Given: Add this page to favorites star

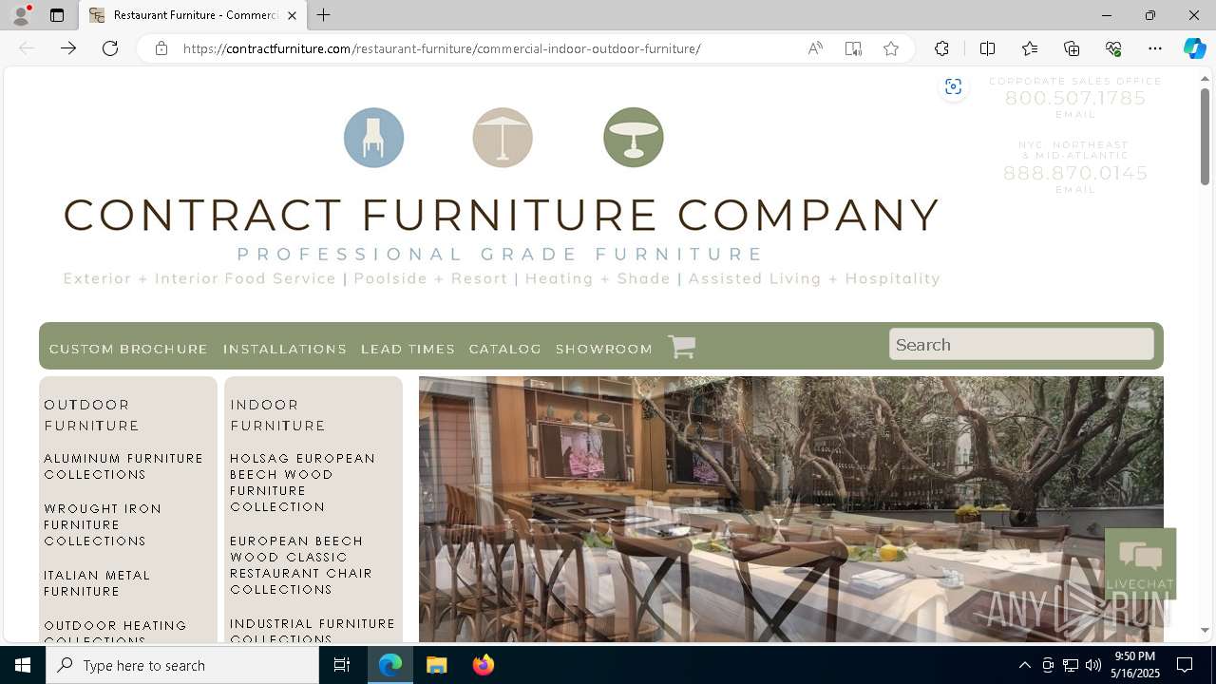Looking at the screenshot, I should tap(890, 48).
